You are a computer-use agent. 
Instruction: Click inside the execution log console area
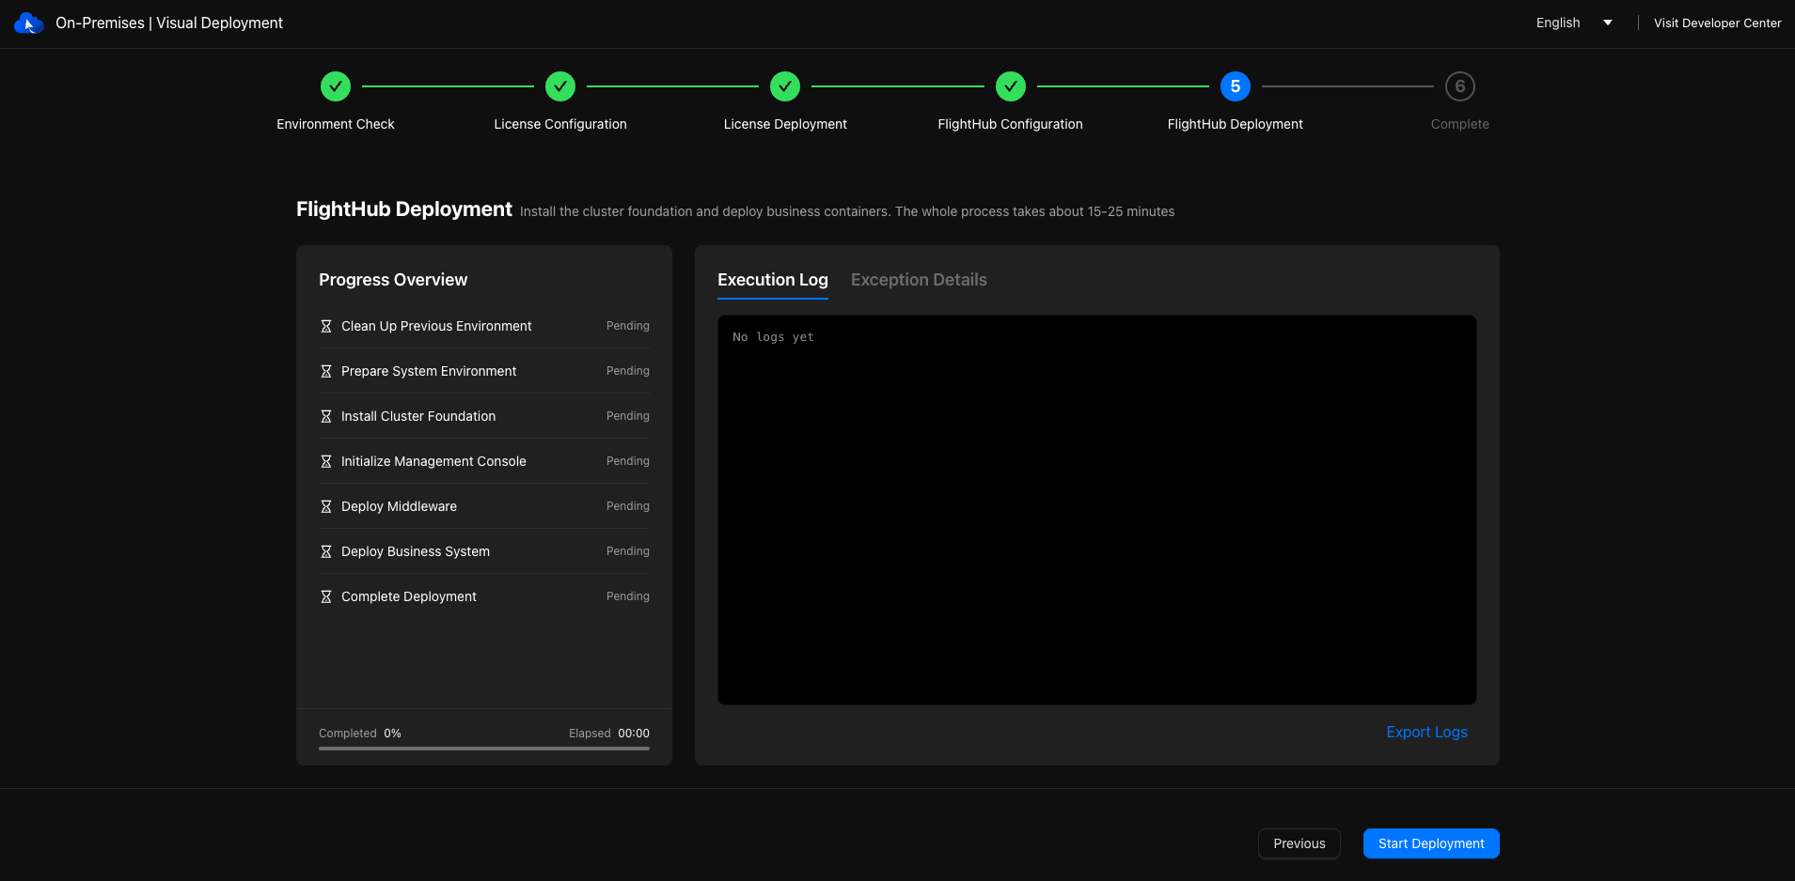pos(1096,510)
